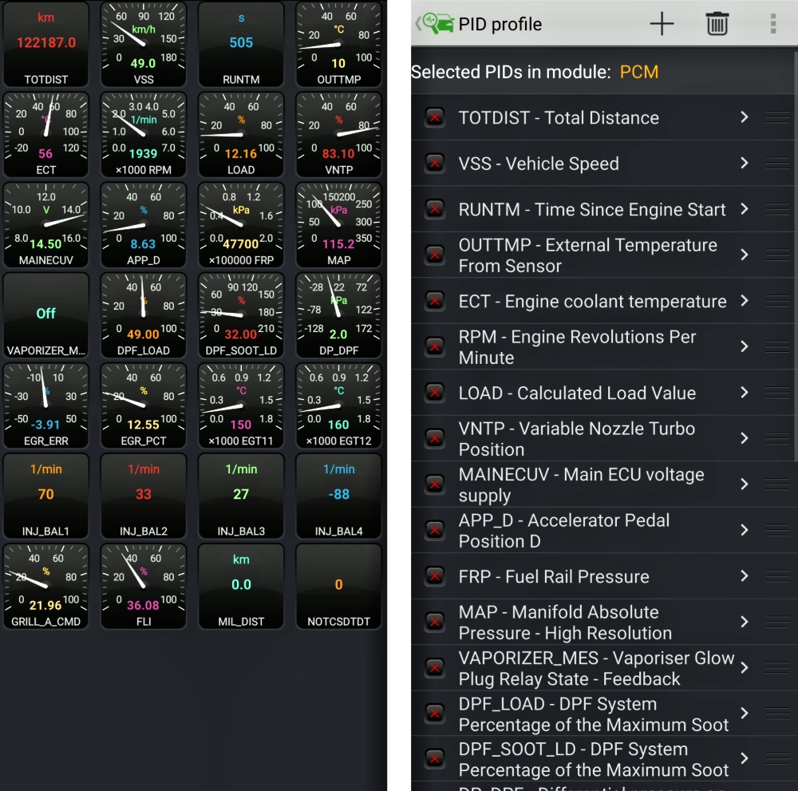Open the INJ_BAL4 value tile
Image resolution: width=798 pixels, height=791 pixels.
pyautogui.click(x=338, y=494)
